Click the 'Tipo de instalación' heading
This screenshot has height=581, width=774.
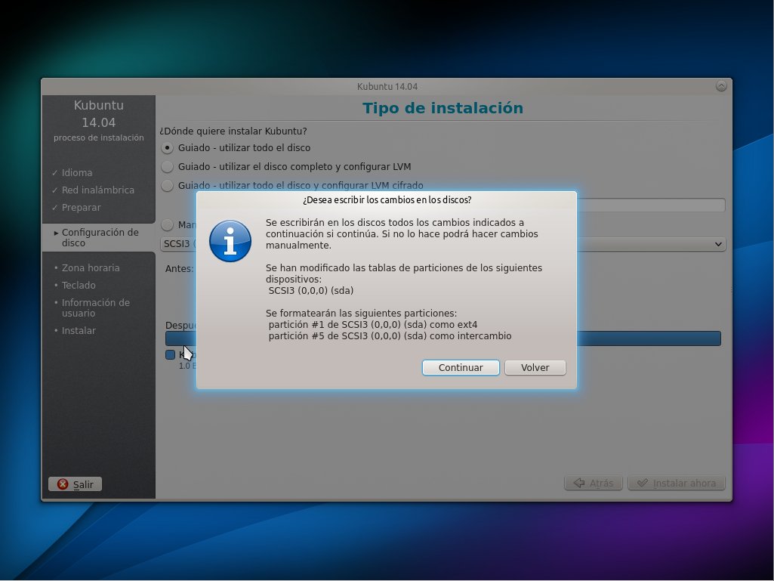(443, 108)
